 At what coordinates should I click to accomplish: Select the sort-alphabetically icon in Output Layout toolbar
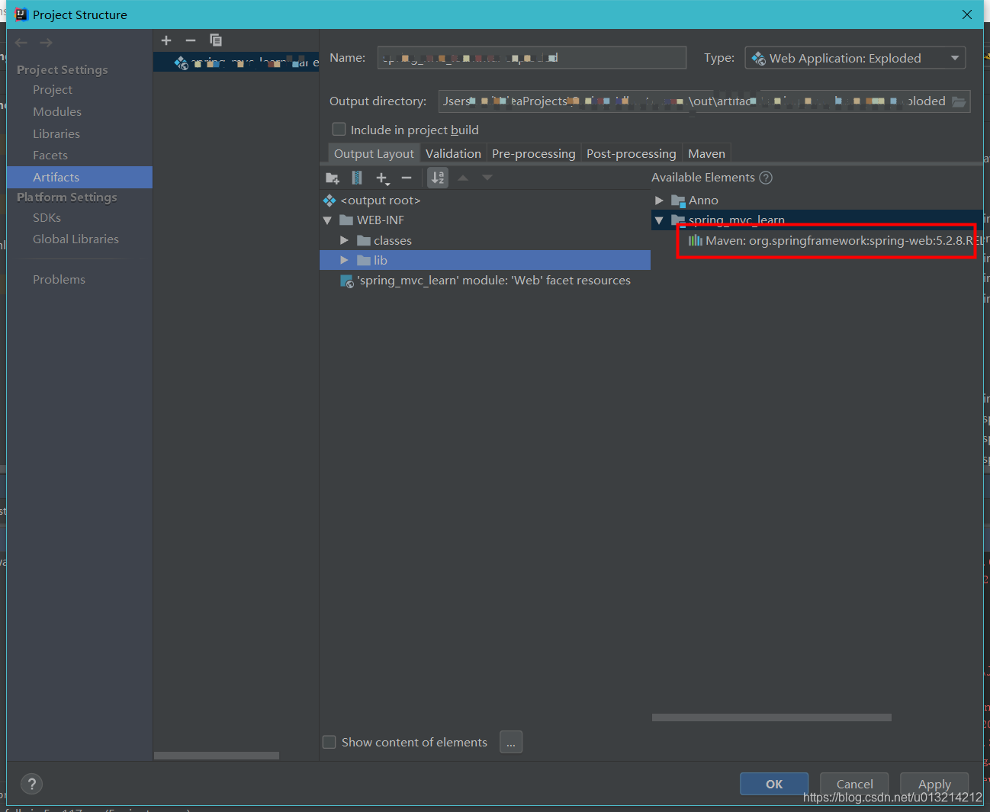point(438,178)
